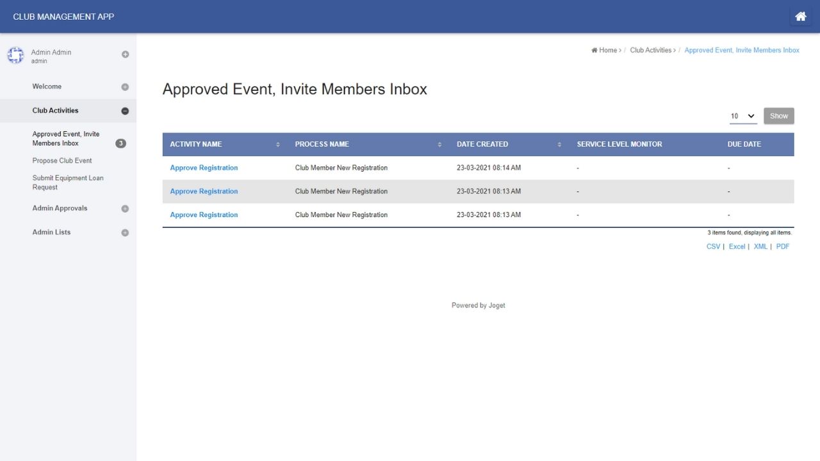Expand the Admin Approvals section
Image resolution: width=820 pixels, height=461 pixels.
coord(125,209)
